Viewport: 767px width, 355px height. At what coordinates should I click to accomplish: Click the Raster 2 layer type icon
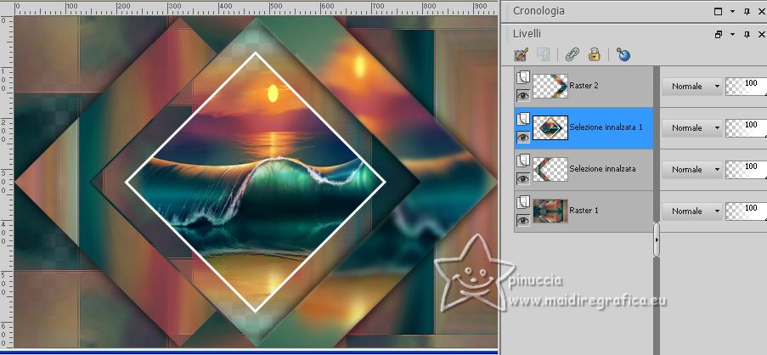523,76
